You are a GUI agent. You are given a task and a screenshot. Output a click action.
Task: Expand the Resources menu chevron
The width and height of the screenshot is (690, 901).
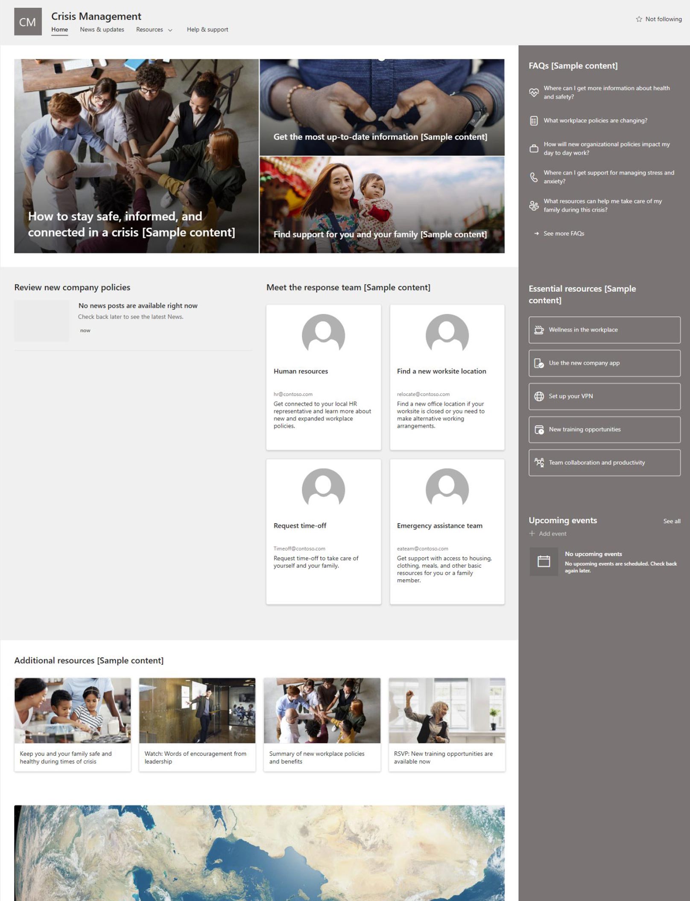(170, 30)
